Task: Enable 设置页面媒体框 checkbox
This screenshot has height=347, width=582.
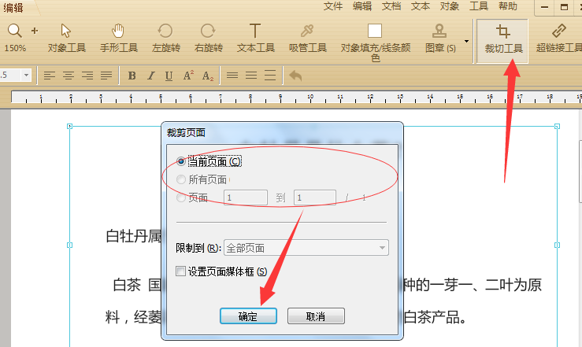Action: click(x=181, y=271)
